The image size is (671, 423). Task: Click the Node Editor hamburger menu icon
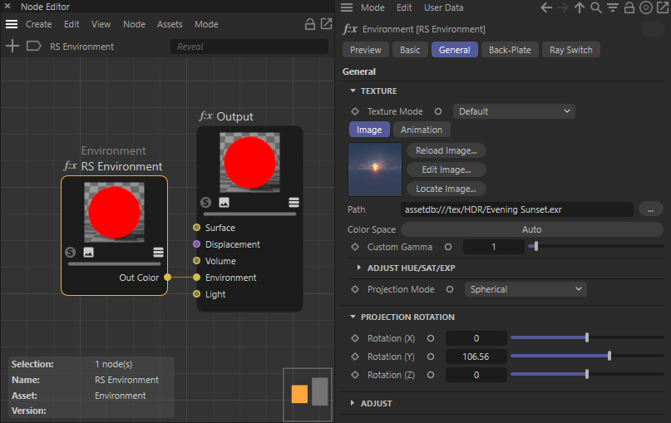[x=12, y=24]
